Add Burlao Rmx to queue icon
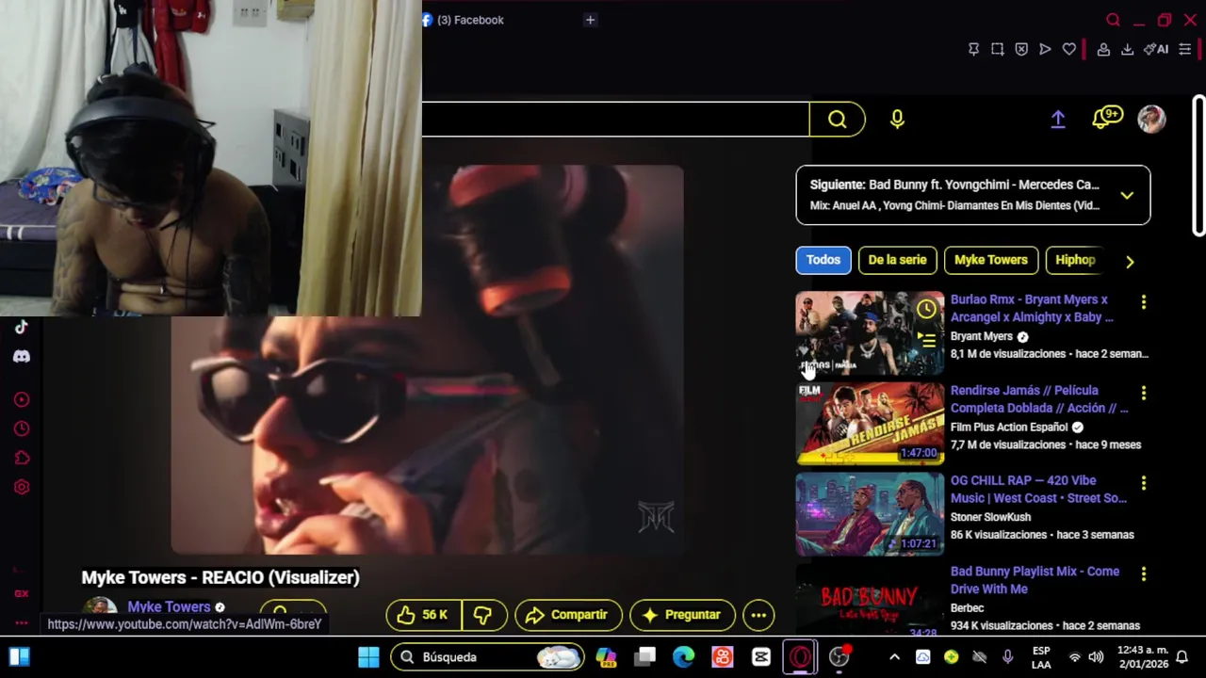Image resolution: width=1206 pixels, height=678 pixels. [926, 339]
